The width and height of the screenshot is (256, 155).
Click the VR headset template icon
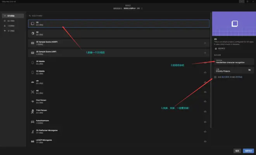33,82
